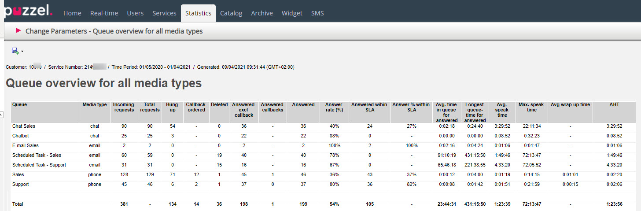Screen dimensions: 641x211
Task: Open the Services tab
Action: pos(164,13)
